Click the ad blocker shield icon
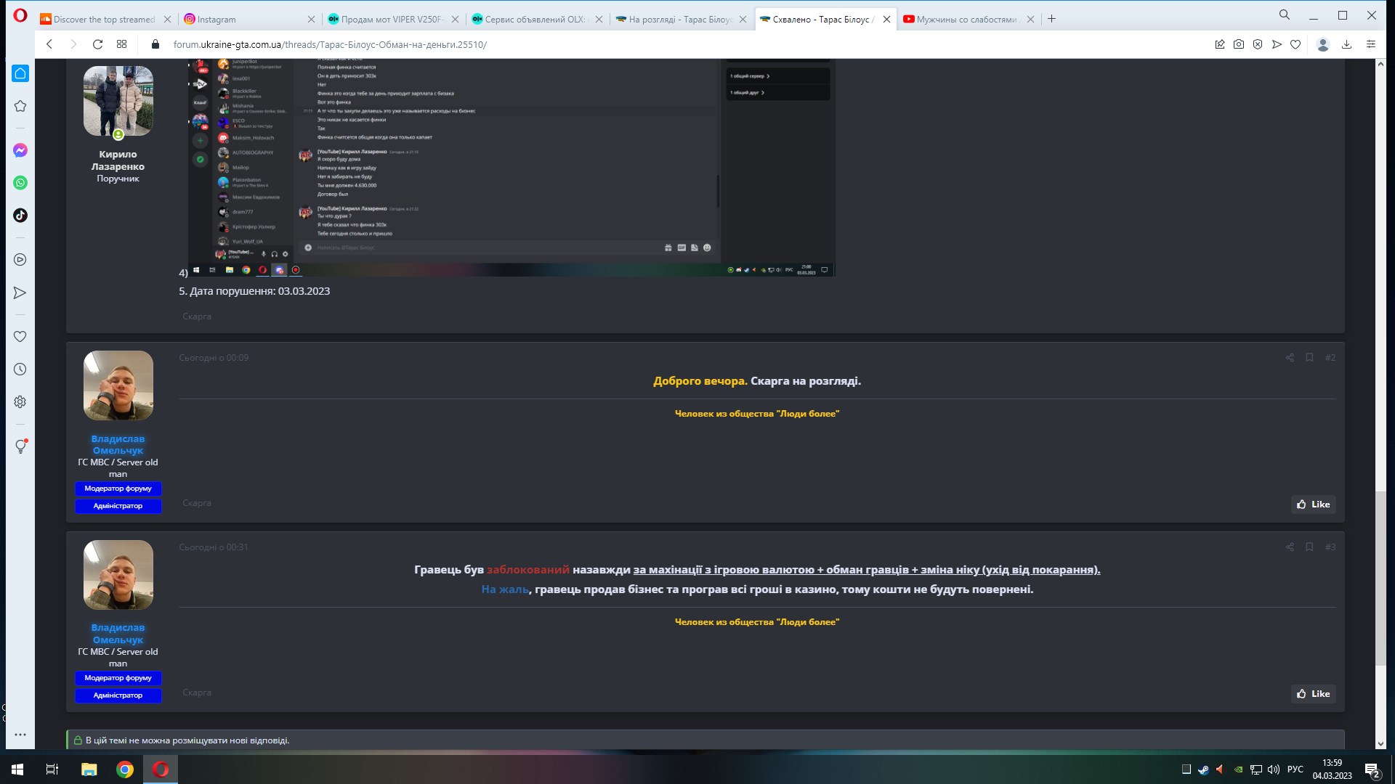 (1258, 44)
